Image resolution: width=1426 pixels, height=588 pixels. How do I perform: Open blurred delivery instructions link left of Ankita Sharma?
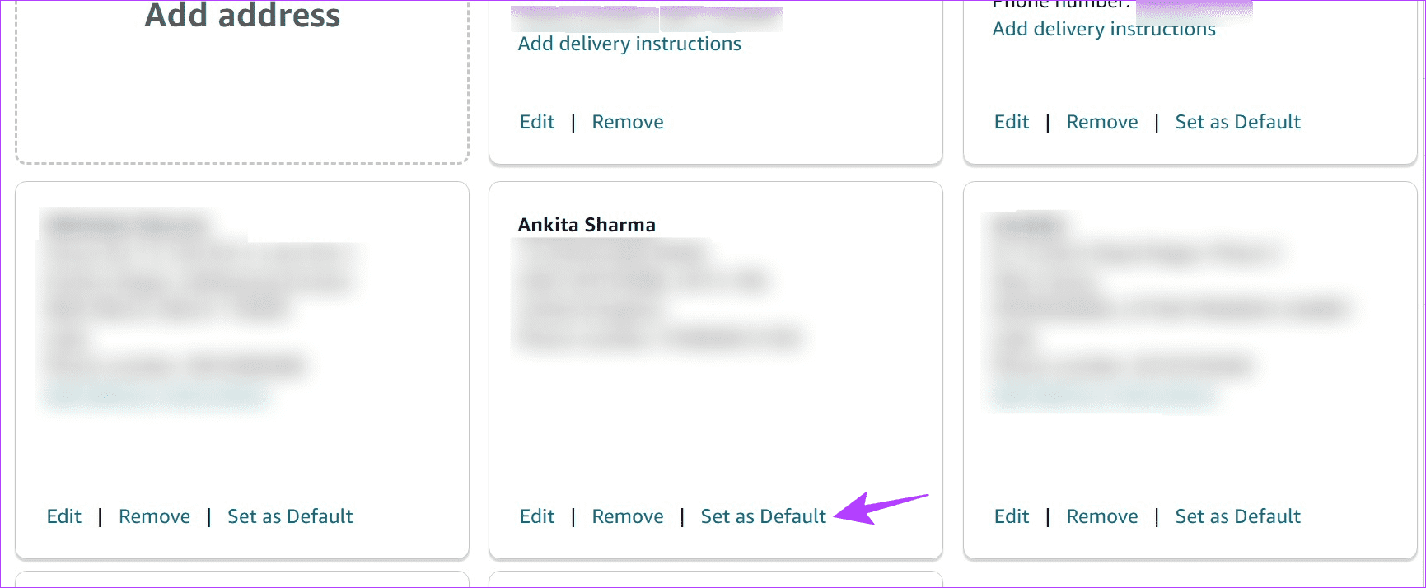(x=157, y=396)
